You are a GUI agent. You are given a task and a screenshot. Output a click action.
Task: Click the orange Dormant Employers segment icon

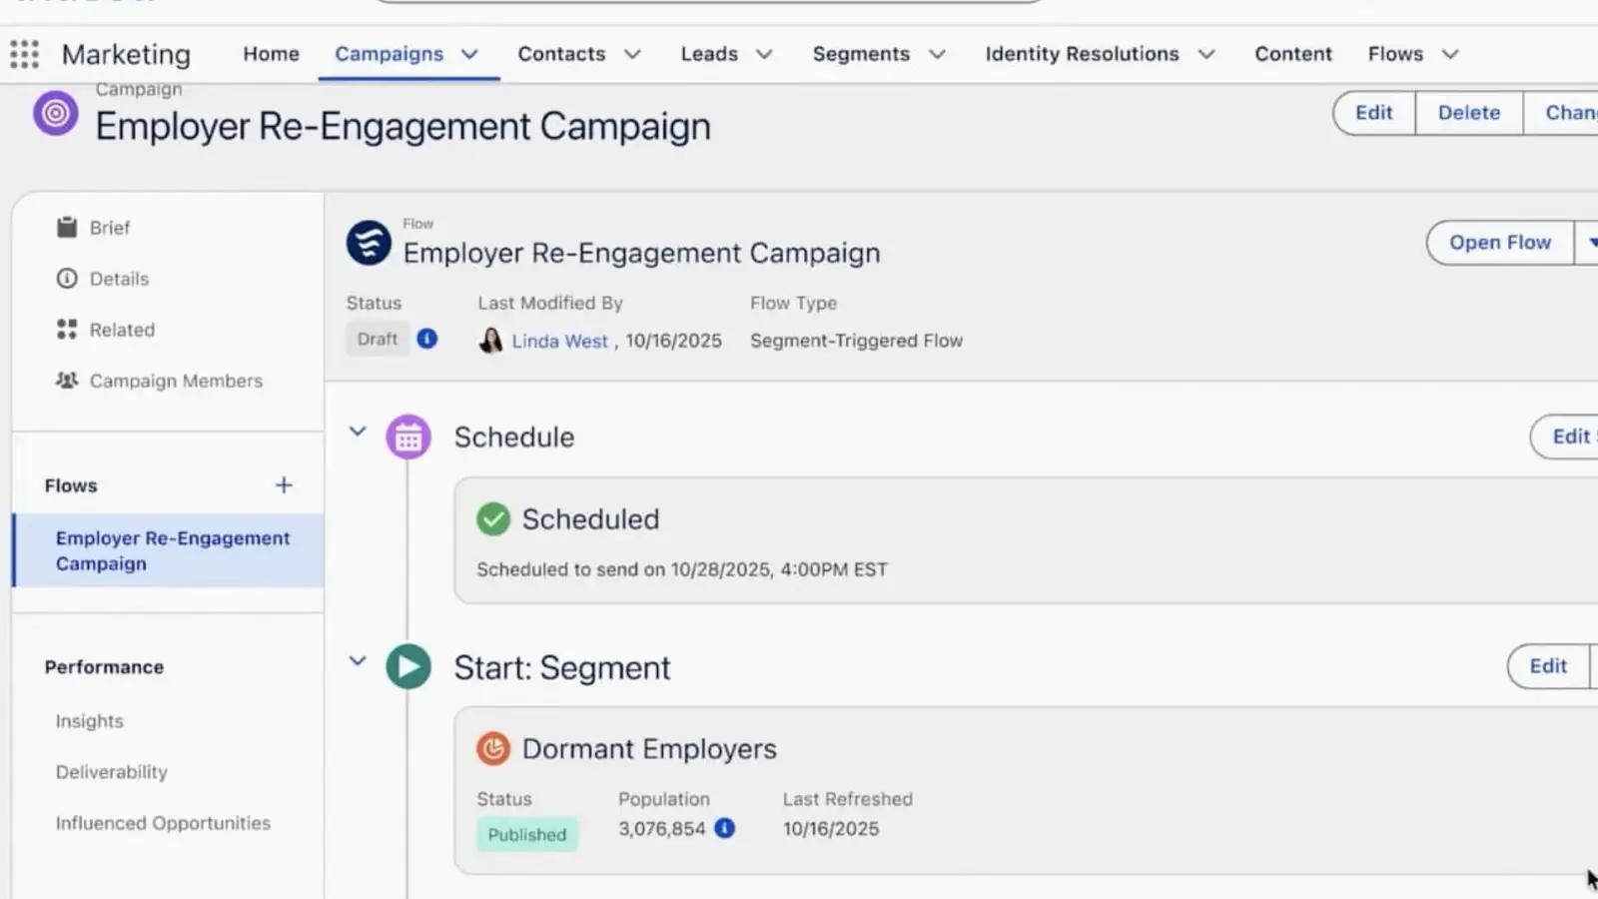point(493,749)
